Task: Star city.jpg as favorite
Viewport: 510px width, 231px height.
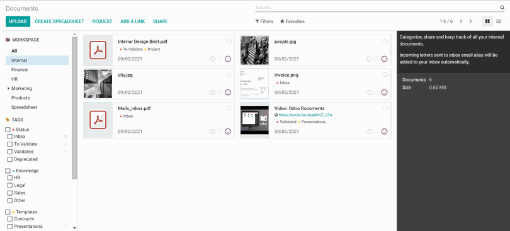Action: pos(220,93)
